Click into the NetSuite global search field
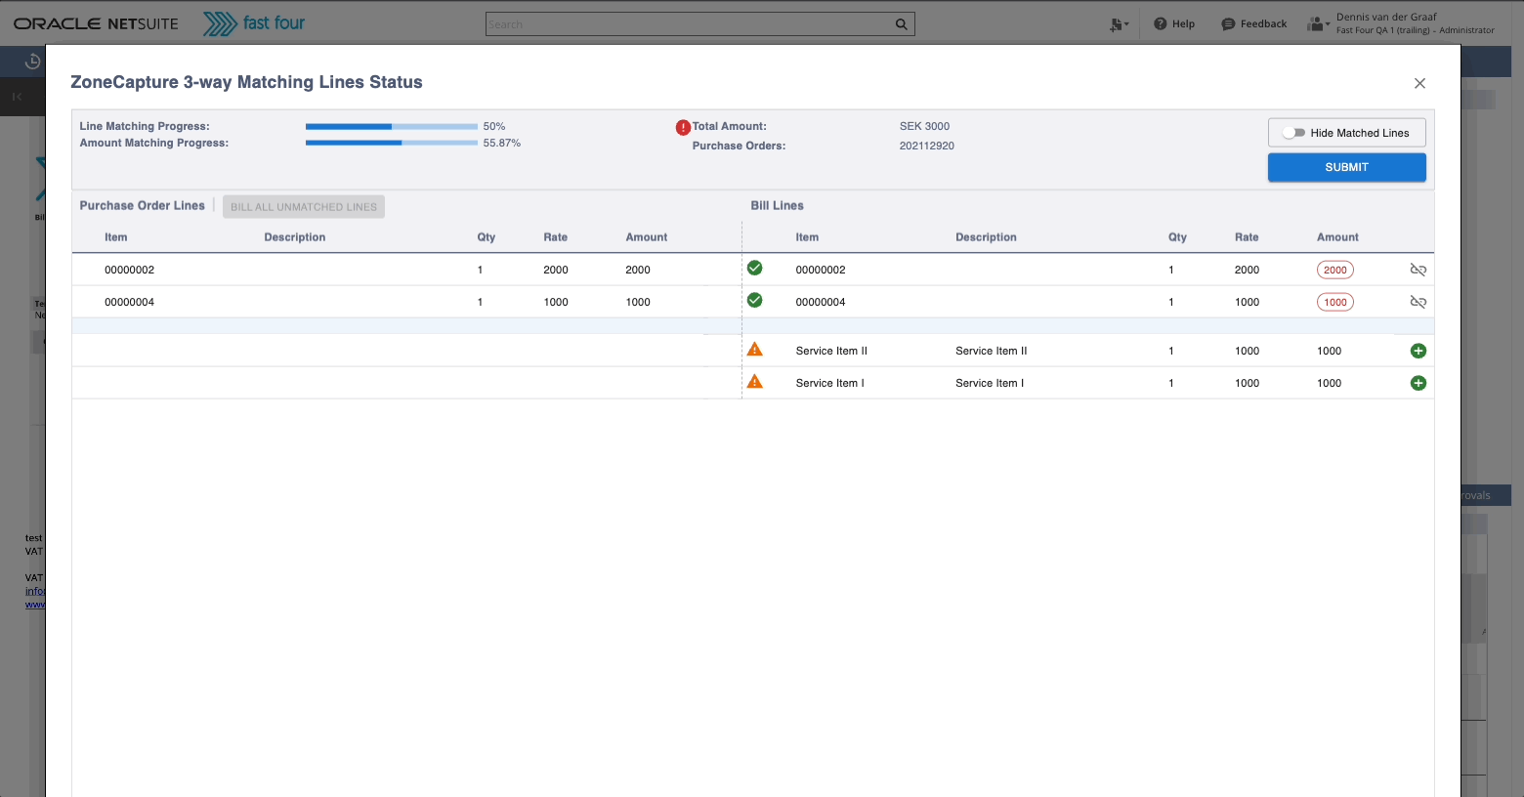The width and height of the screenshot is (1524, 797). 689,24
